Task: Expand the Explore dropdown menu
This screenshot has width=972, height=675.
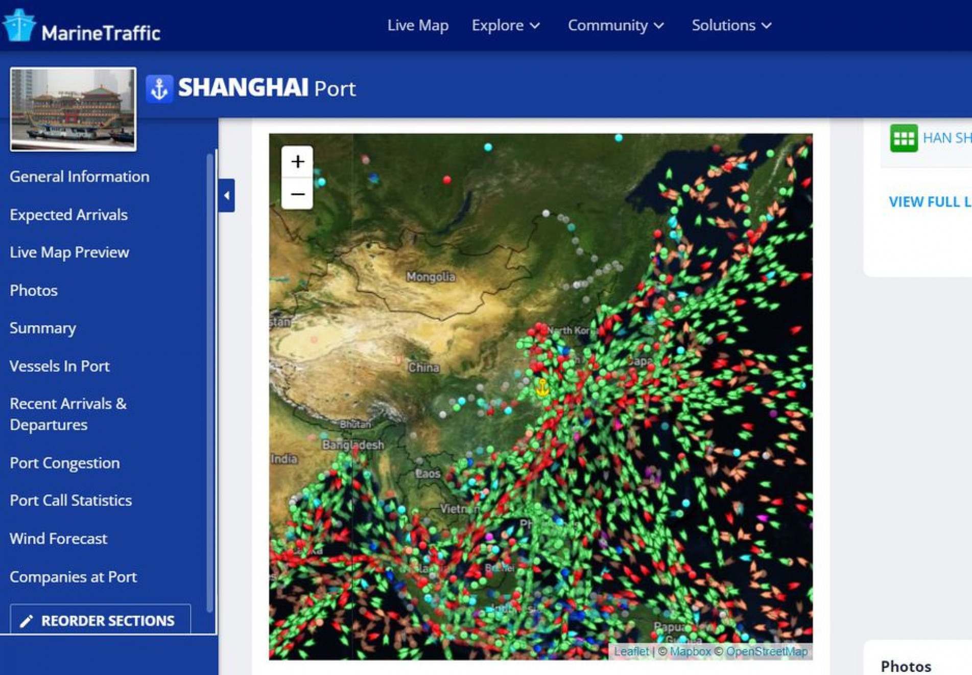Action: pyautogui.click(x=505, y=26)
